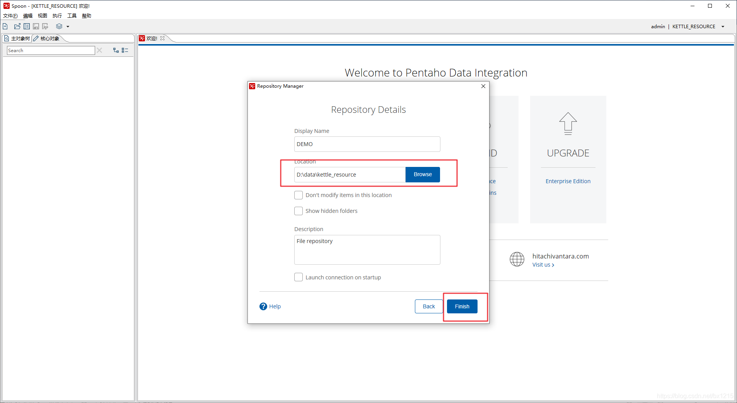This screenshot has height=403, width=737.
Task: Click the Visit us link
Action: tap(543, 265)
